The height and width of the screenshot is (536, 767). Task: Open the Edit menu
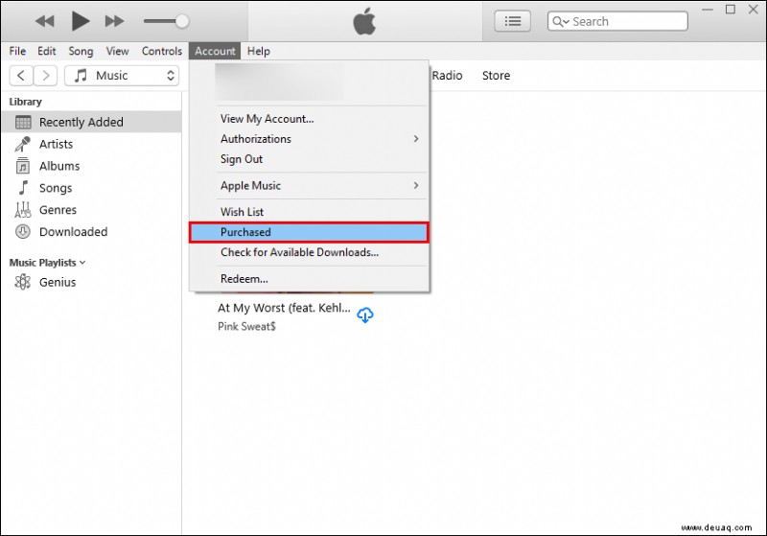pyautogui.click(x=46, y=51)
